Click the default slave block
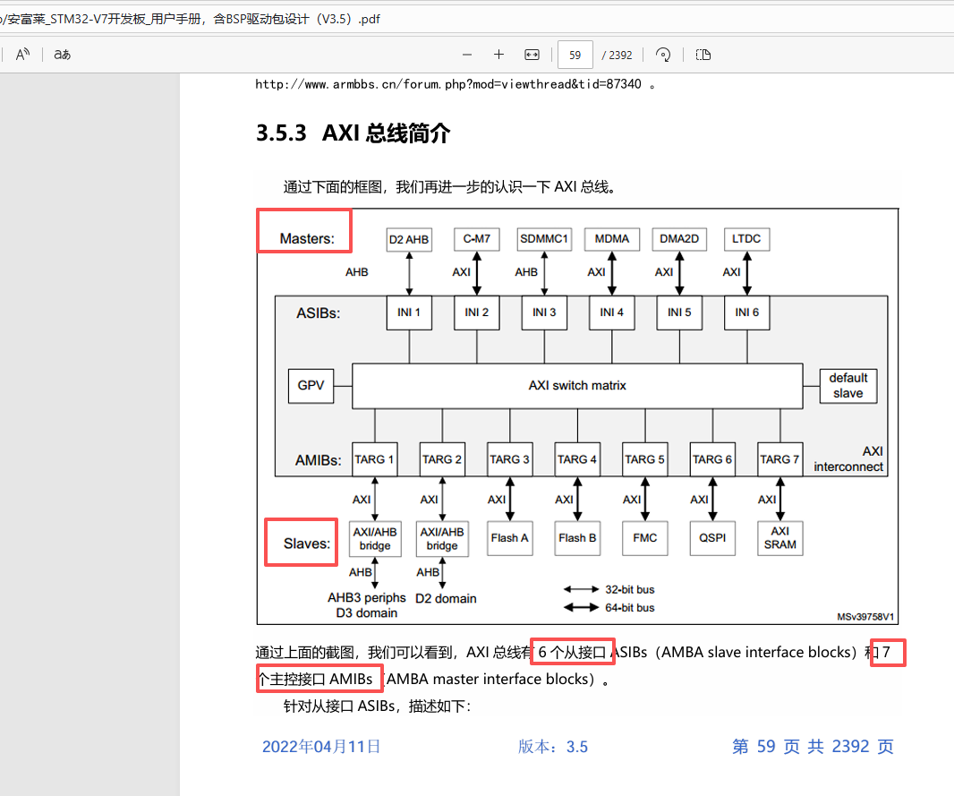 pyautogui.click(x=848, y=386)
